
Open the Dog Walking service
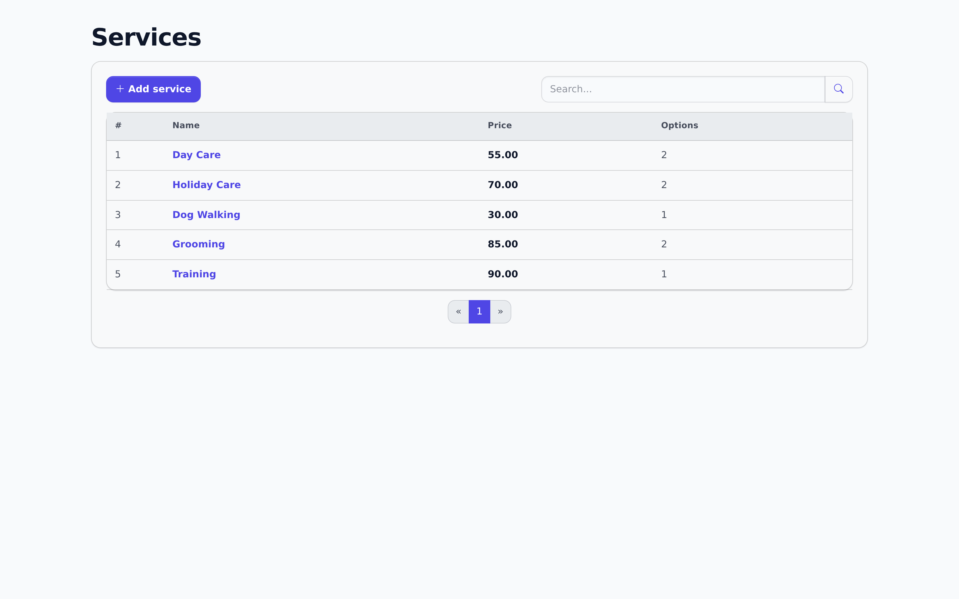(x=206, y=214)
